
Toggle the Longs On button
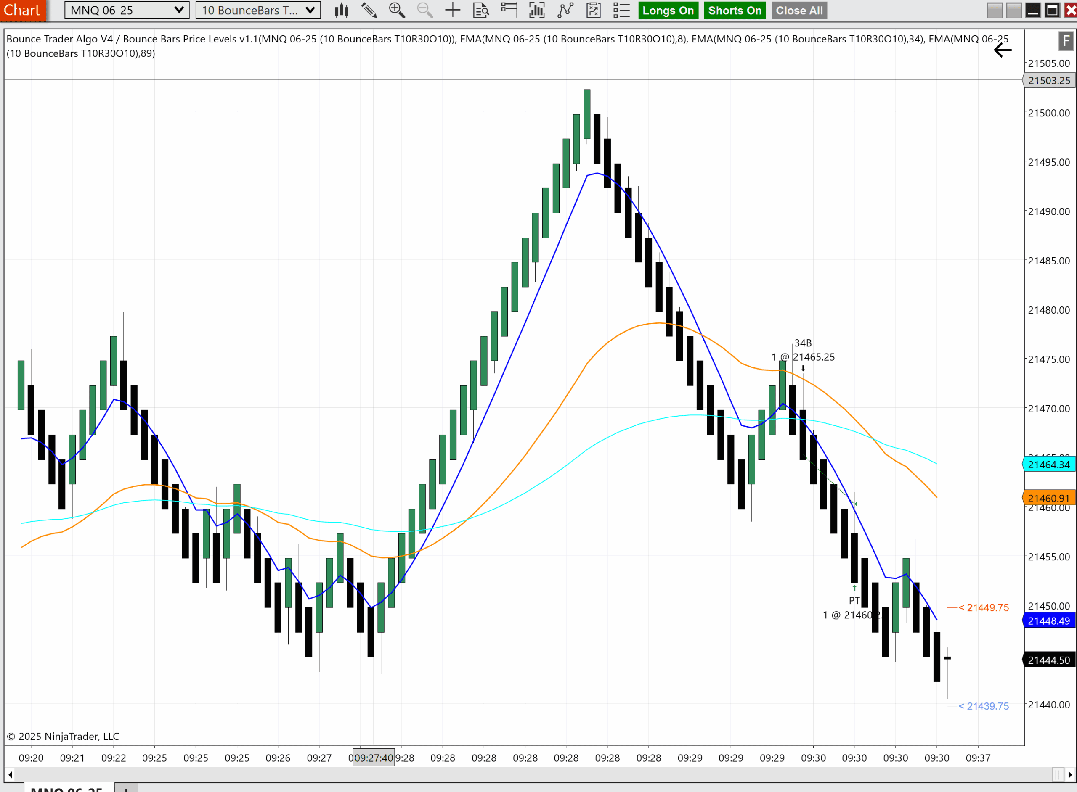(x=668, y=11)
